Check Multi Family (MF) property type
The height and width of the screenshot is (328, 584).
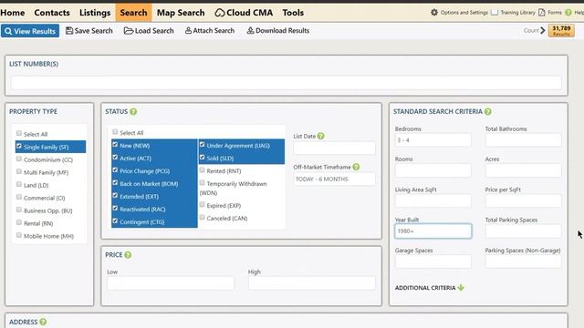click(19, 171)
